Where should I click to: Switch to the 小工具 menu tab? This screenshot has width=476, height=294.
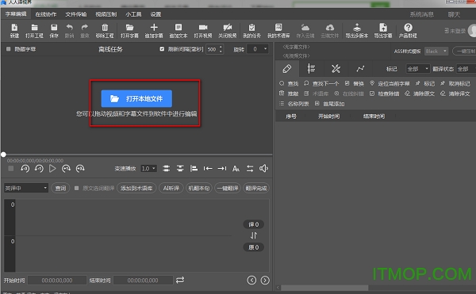coord(133,14)
